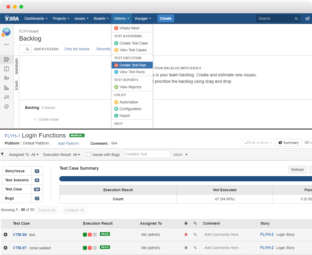Click the VTM-98 green execution status square
Viewport: 312px width, 255px height.
coord(85,235)
